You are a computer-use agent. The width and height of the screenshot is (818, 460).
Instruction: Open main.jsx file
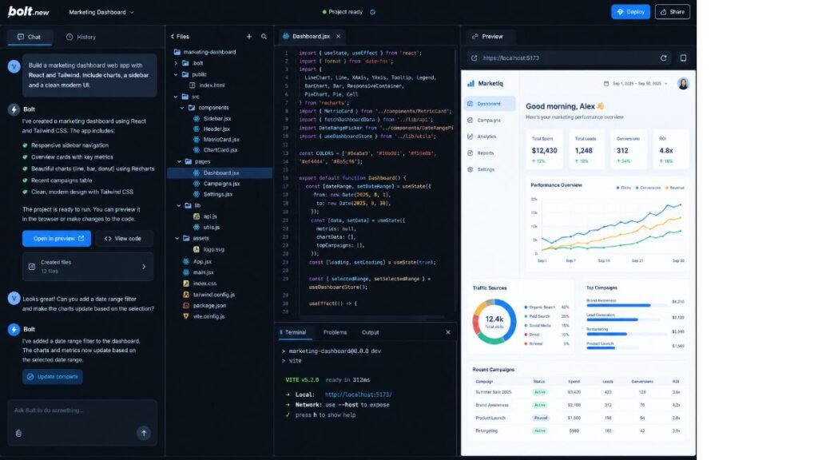point(198,272)
